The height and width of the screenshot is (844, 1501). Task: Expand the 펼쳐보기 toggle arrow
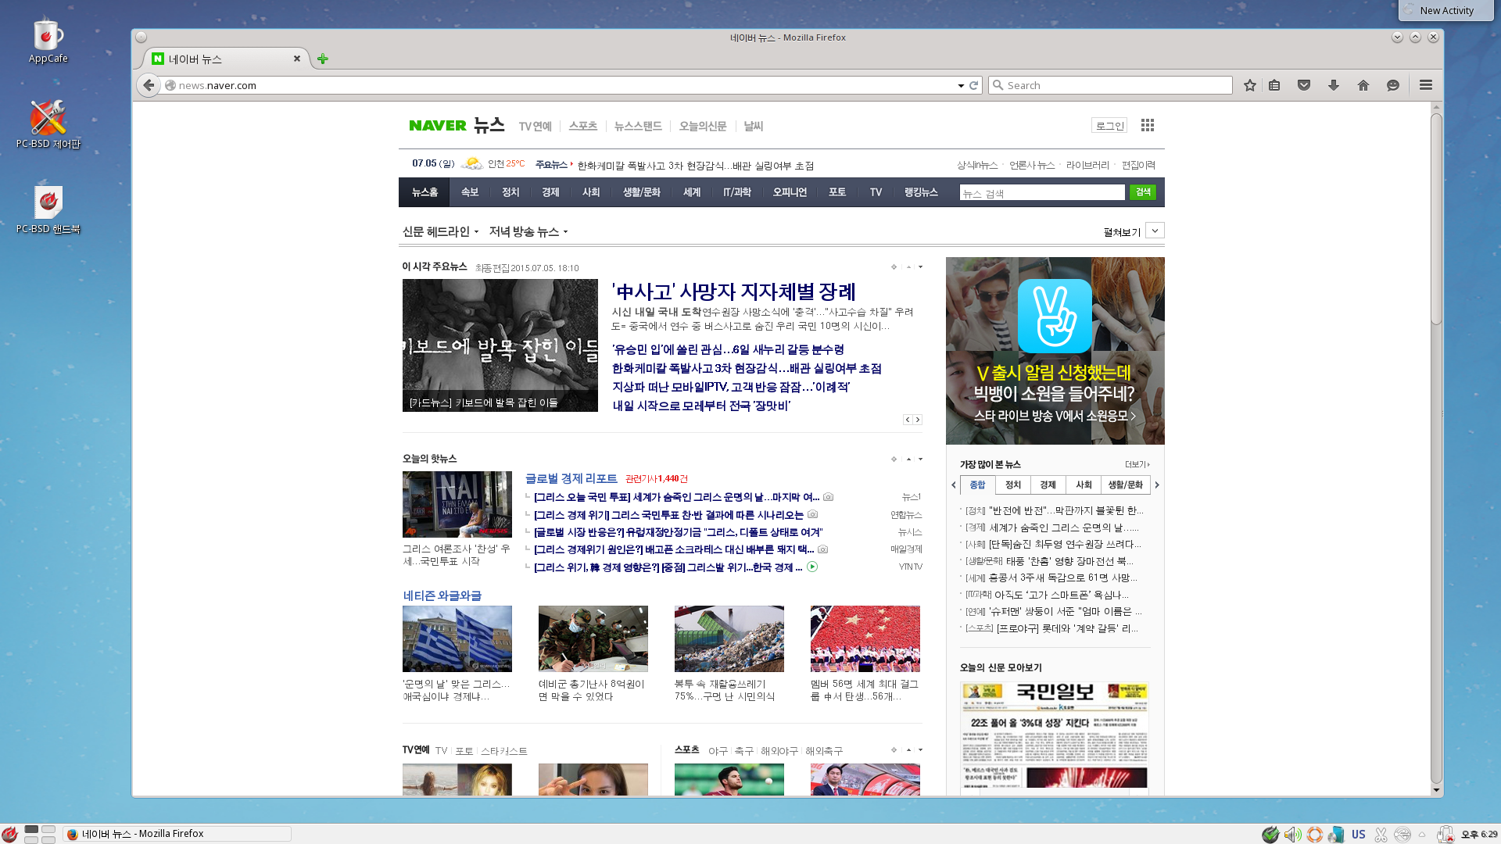pyautogui.click(x=1155, y=231)
